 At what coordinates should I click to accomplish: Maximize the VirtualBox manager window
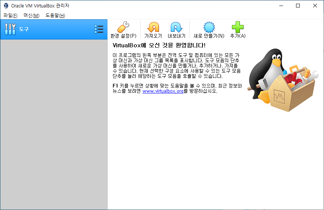coord(298,6)
